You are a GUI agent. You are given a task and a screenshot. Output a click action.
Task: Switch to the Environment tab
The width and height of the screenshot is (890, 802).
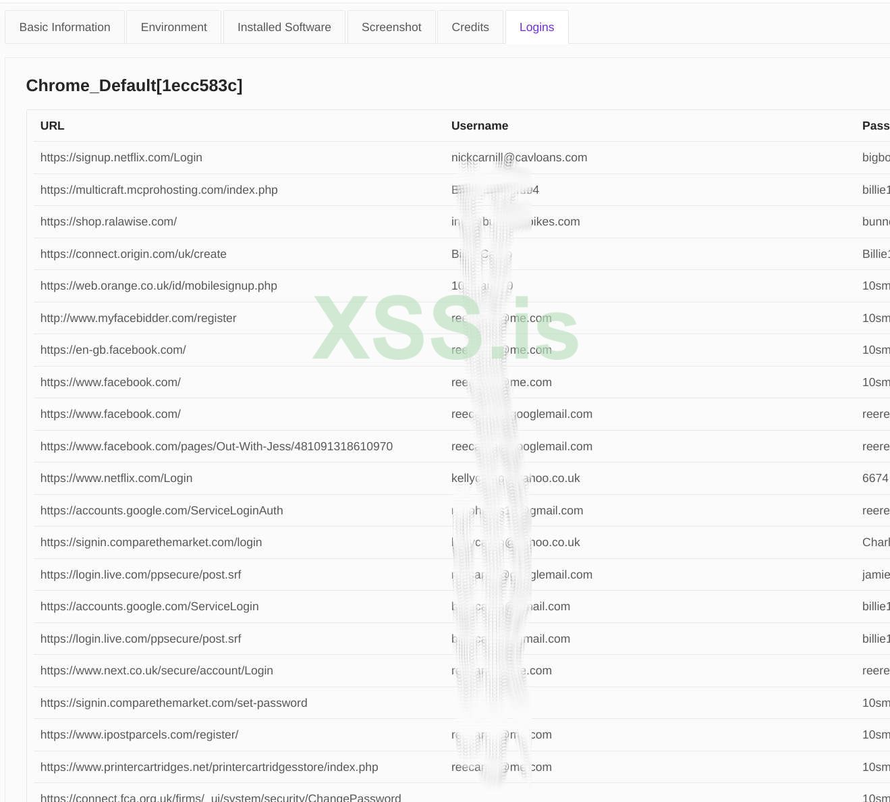pyautogui.click(x=173, y=27)
